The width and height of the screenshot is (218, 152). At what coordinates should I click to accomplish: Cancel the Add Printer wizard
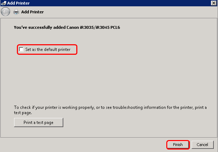(x=202, y=145)
